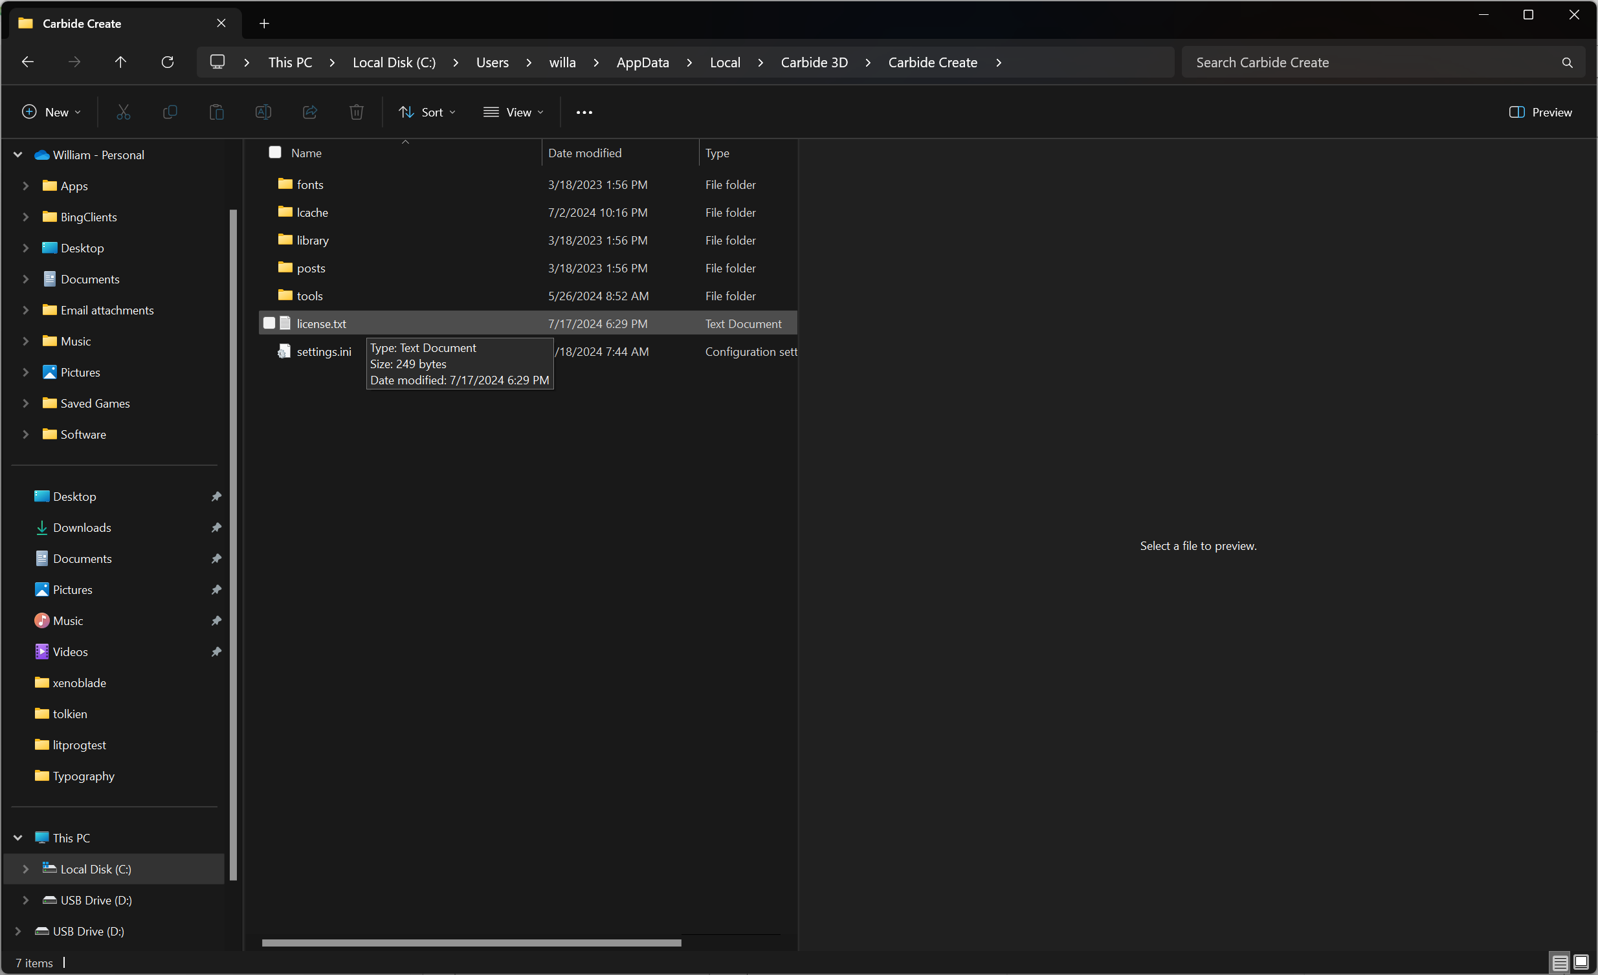The image size is (1598, 975).
Task: Open xenoblade folder in quick access
Action: pos(79,683)
